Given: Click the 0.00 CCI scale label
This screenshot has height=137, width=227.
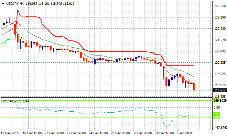Looking at the screenshot, I should [217, 108].
